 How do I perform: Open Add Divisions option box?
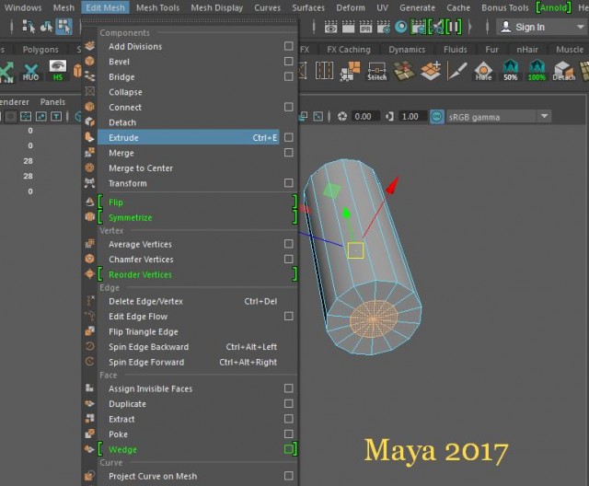tap(288, 46)
